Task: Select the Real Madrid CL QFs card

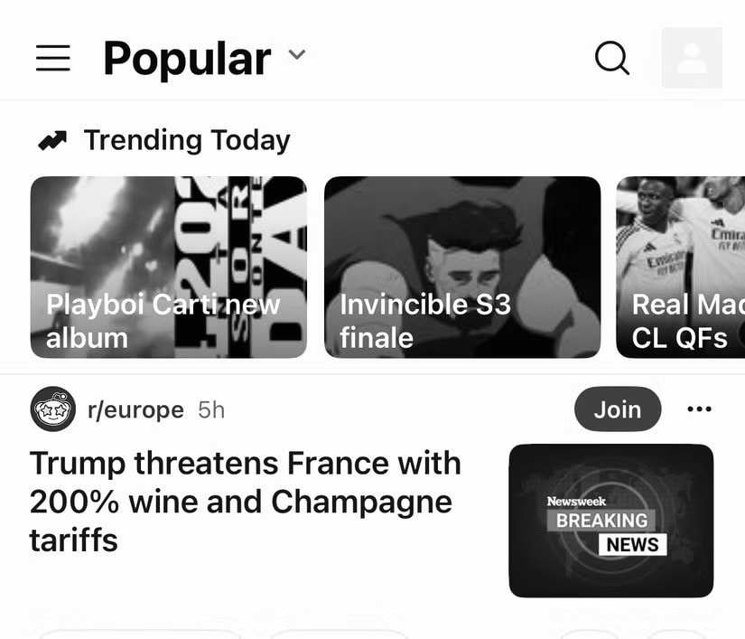Action: click(681, 268)
